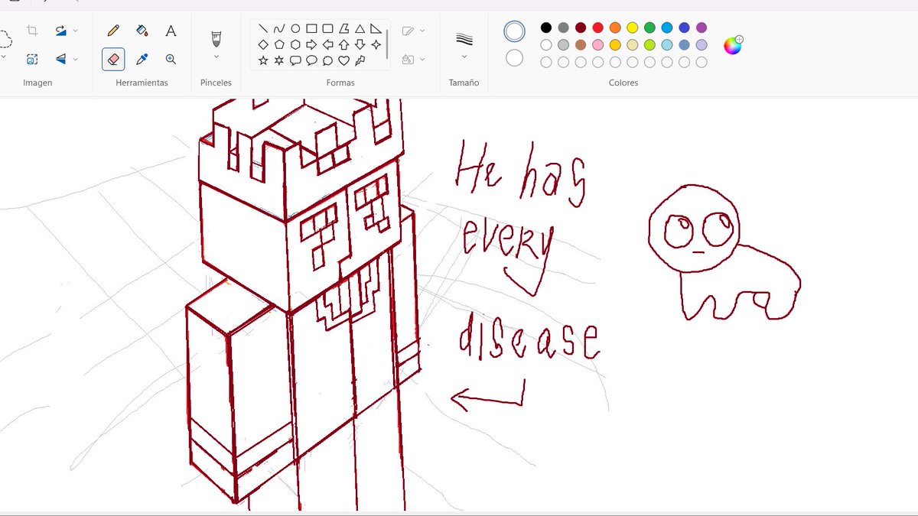Viewport: 918px width, 516px height.
Task: Choose the Right triangle shape
Action: click(x=376, y=29)
